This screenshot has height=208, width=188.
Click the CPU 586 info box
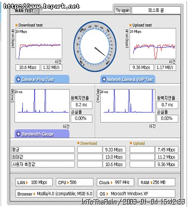tap(74, 182)
